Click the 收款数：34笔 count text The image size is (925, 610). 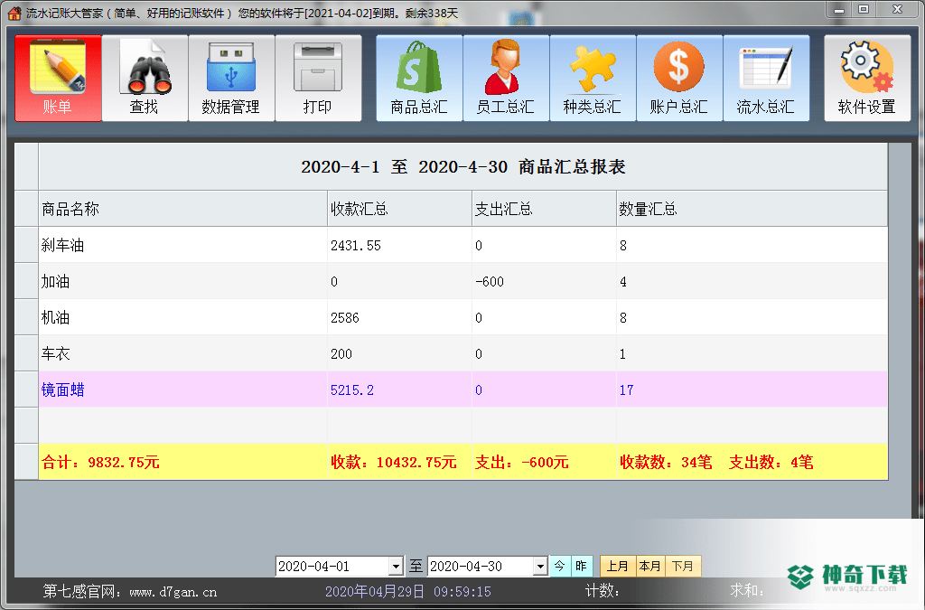(666, 462)
